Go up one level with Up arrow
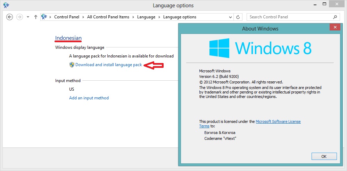The height and width of the screenshot is (171, 347). pos(35,17)
